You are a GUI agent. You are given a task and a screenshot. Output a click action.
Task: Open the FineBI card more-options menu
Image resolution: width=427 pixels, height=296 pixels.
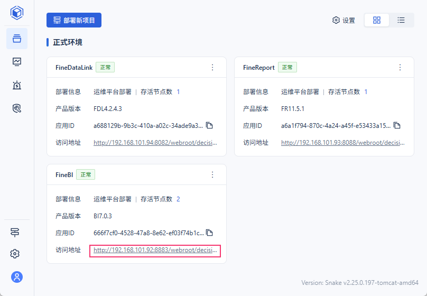point(212,174)
